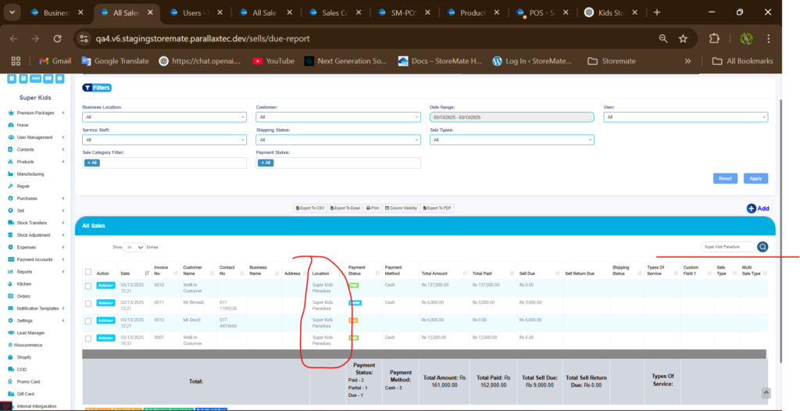
Task: Click the Promo Card icon
Action: [11, 382]
